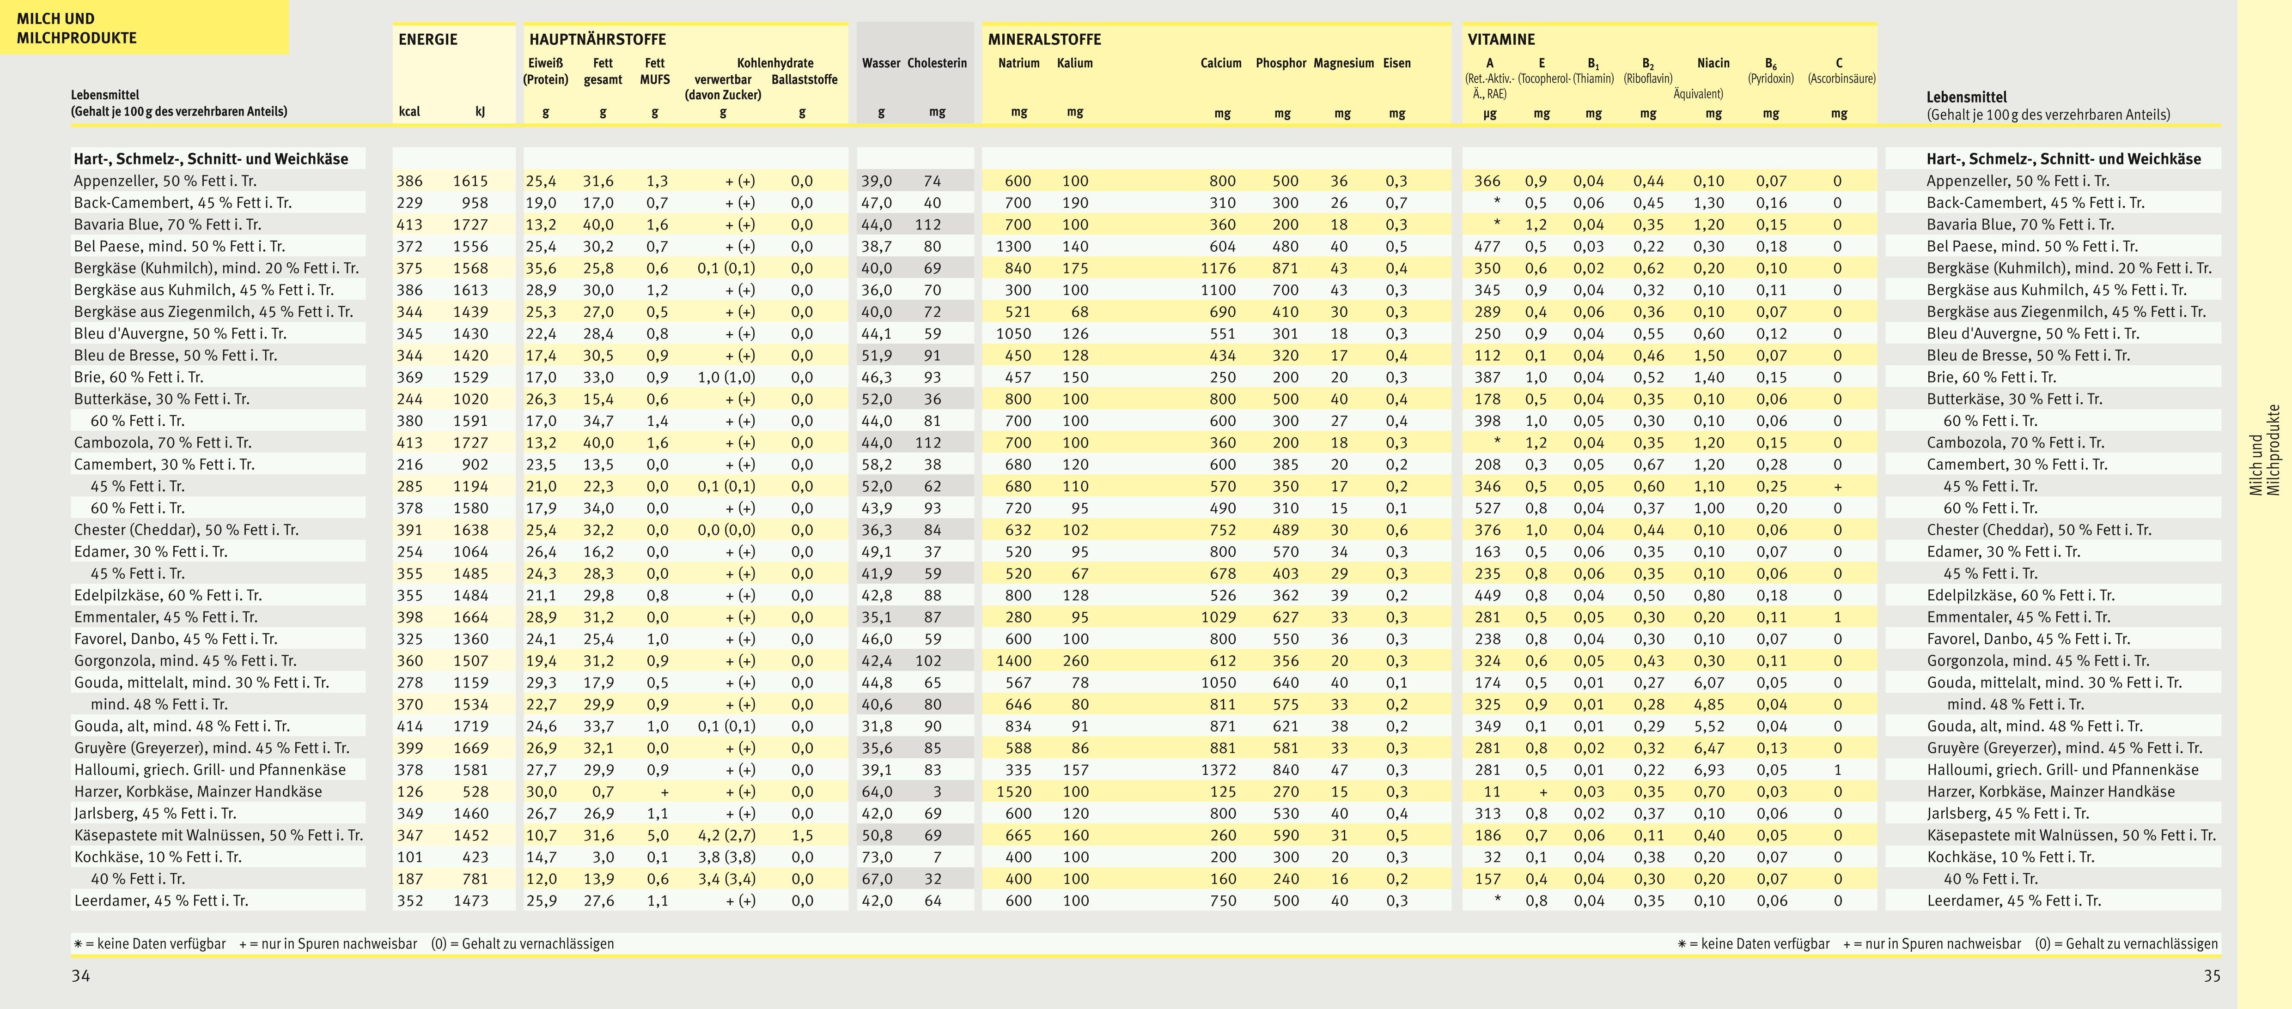The image size is (2292, 1009).
Task: Select the 'Ballaststoffe' column heading
Action: click(805, 80)
